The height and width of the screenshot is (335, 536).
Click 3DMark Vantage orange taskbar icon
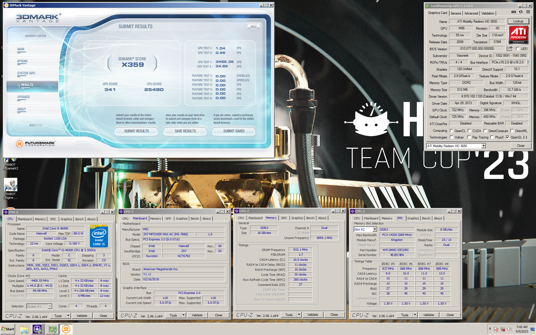point(66,329)
